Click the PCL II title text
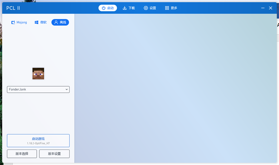 (x=13, y=8)
